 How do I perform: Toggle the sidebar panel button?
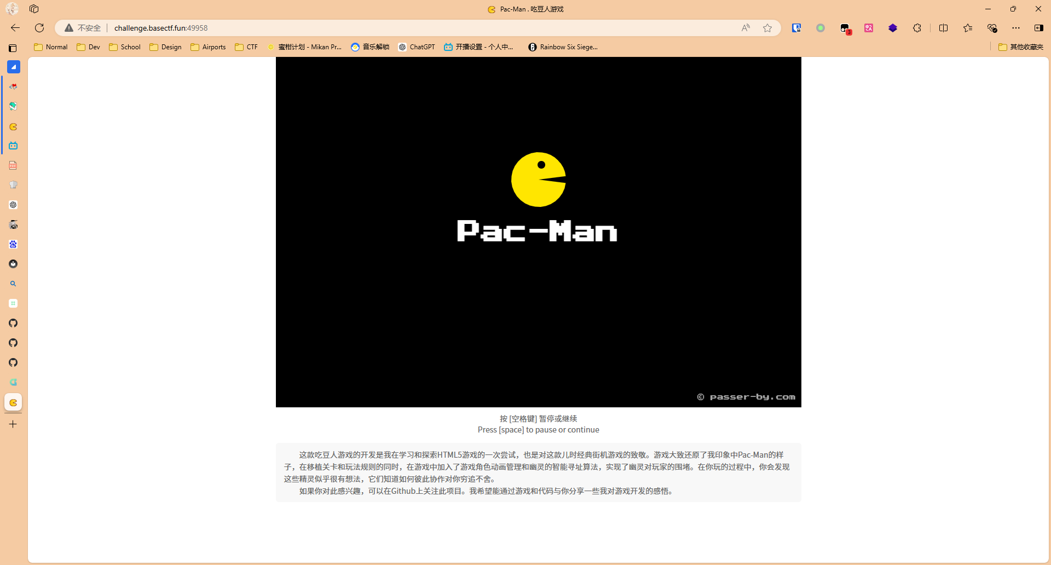tap(1038, 28)
